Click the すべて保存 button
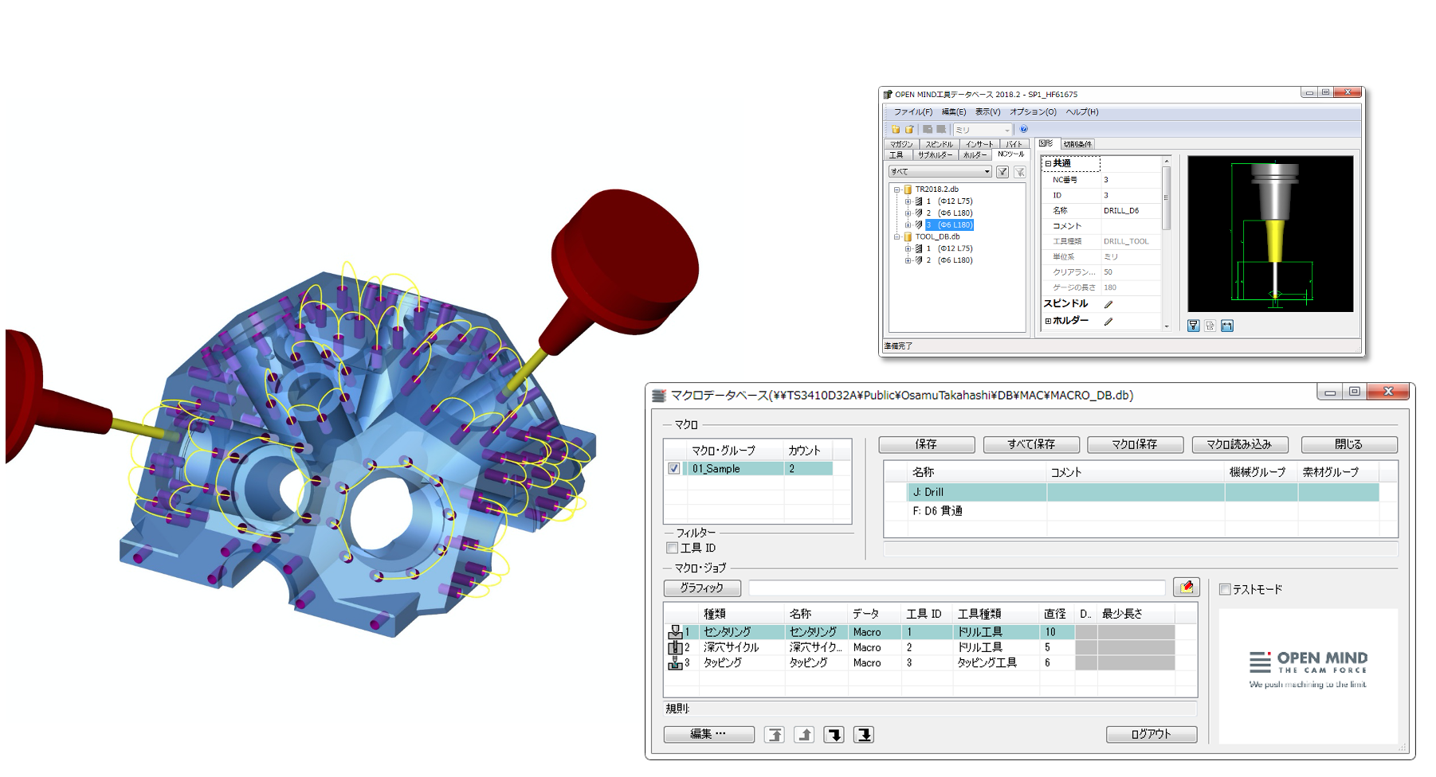This screenshot has width=1436, height=777. coord(1031,444)
